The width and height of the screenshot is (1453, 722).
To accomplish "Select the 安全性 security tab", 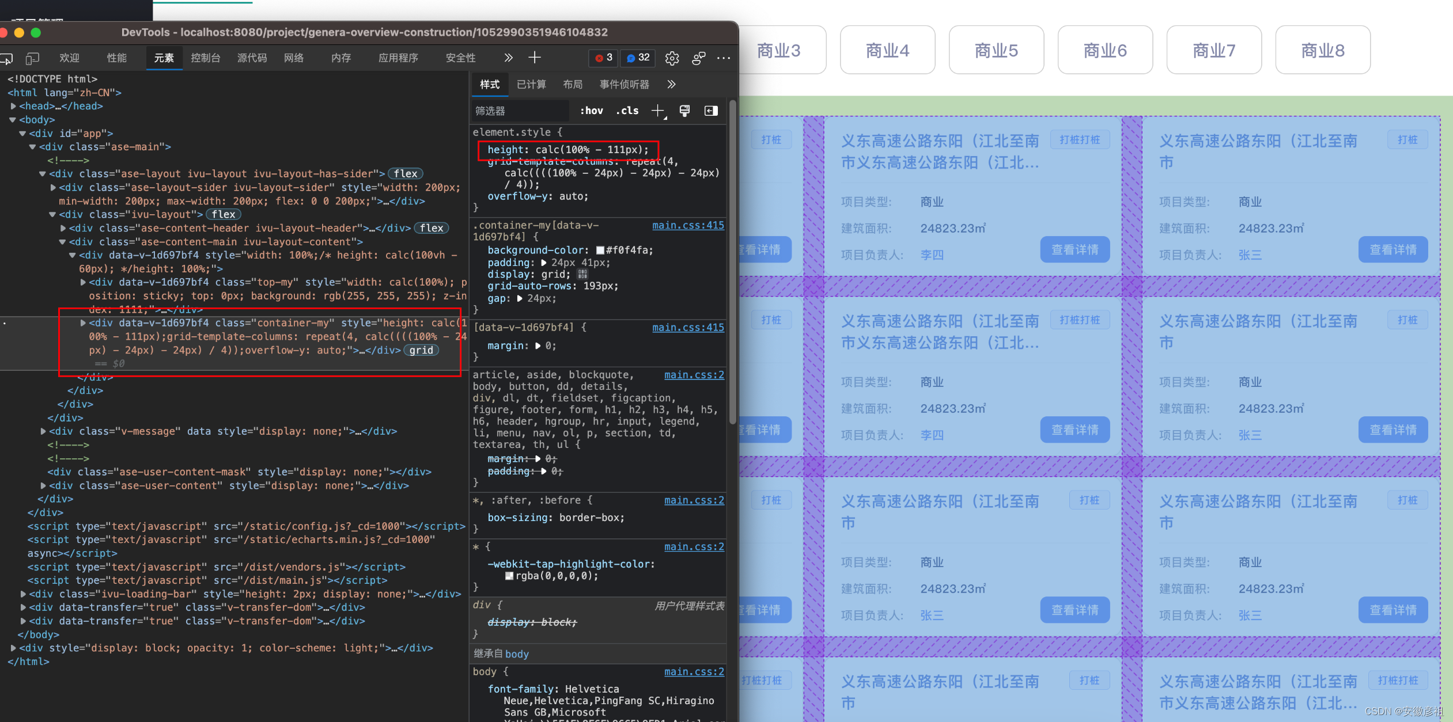I will (x=461, y=58).
